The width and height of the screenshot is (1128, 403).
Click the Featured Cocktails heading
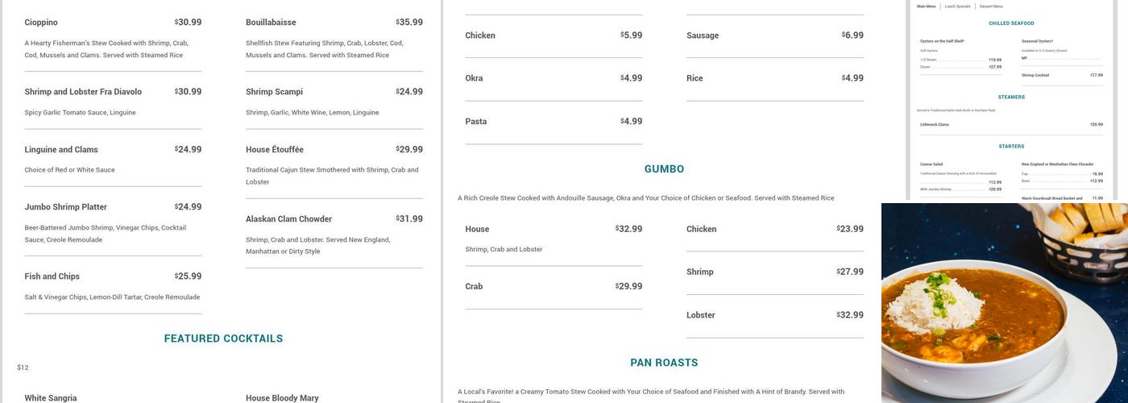point(223,339)
